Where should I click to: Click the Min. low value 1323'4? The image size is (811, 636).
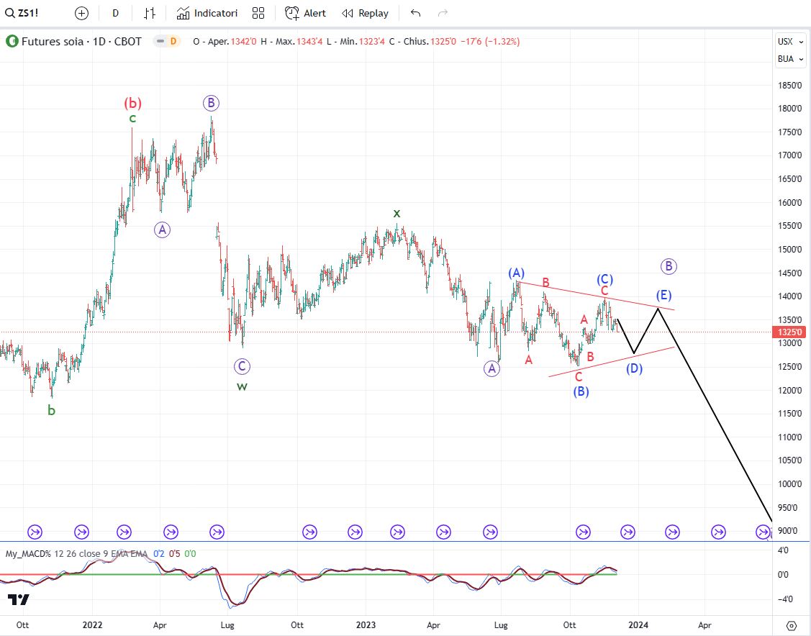(x=372, y=41)
